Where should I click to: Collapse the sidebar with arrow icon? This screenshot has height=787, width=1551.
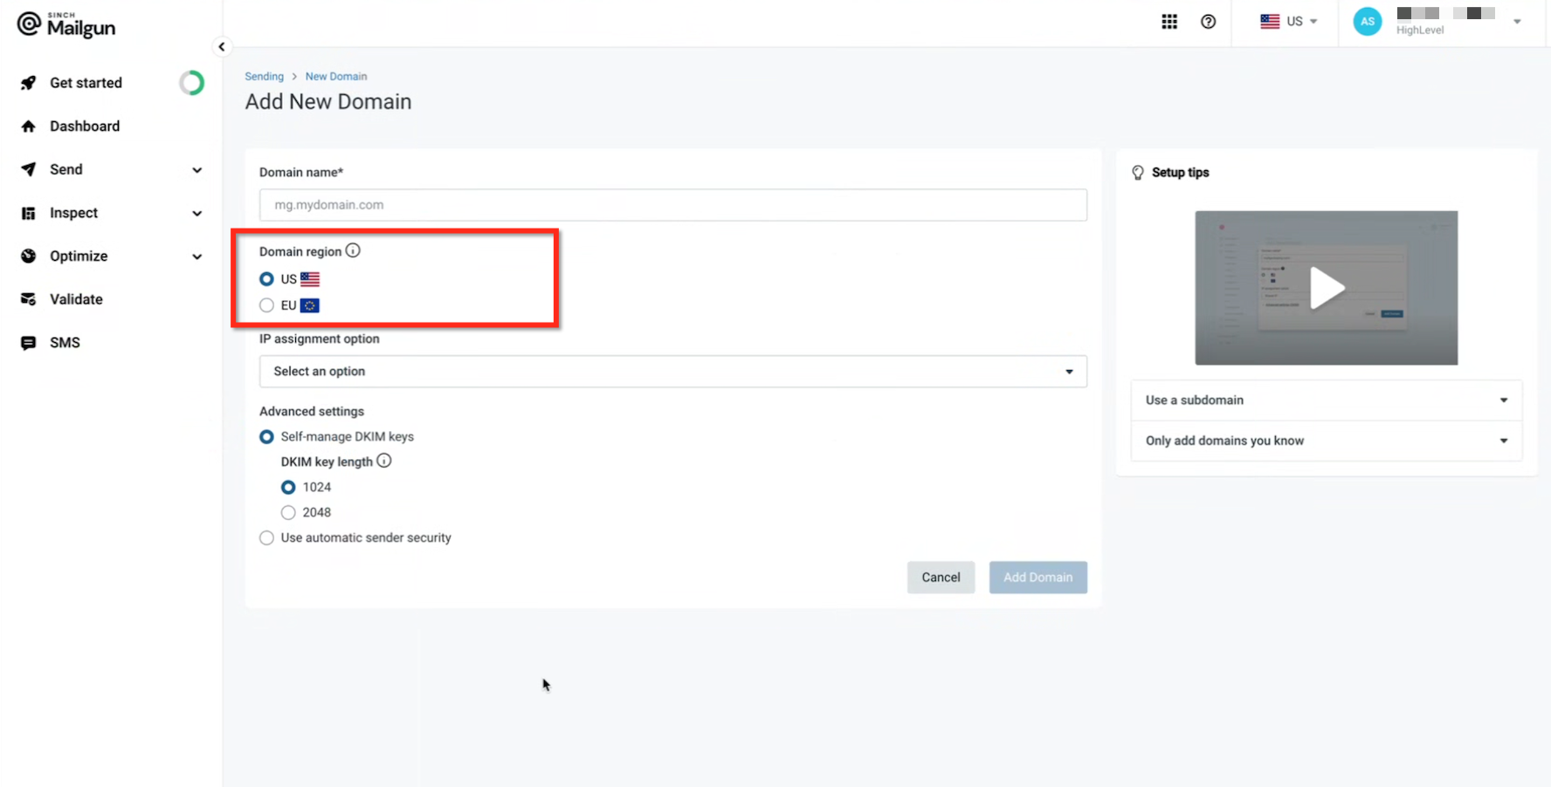click(x=222, y=47)
